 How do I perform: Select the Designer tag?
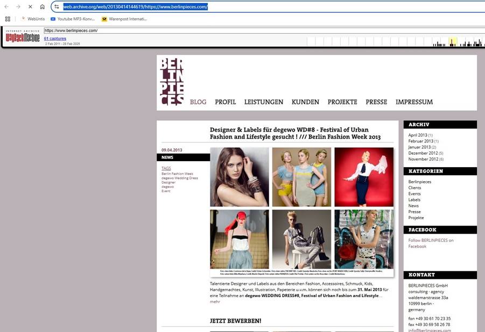coord(168,182)
